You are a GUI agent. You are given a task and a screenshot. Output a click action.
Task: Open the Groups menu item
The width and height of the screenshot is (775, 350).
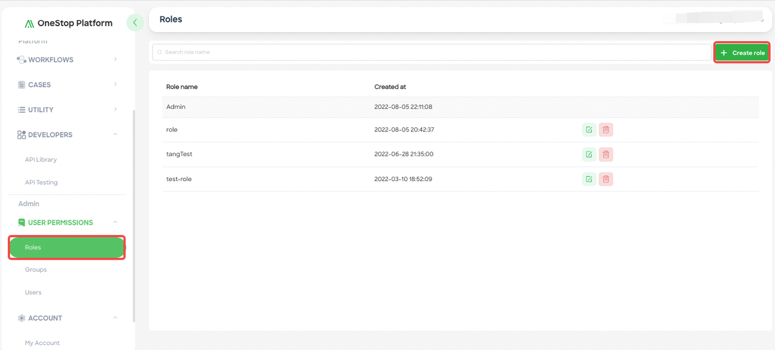[36, 269]
